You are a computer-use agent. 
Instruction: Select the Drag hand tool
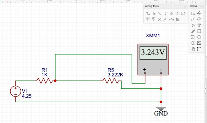[x=193, y=49]
